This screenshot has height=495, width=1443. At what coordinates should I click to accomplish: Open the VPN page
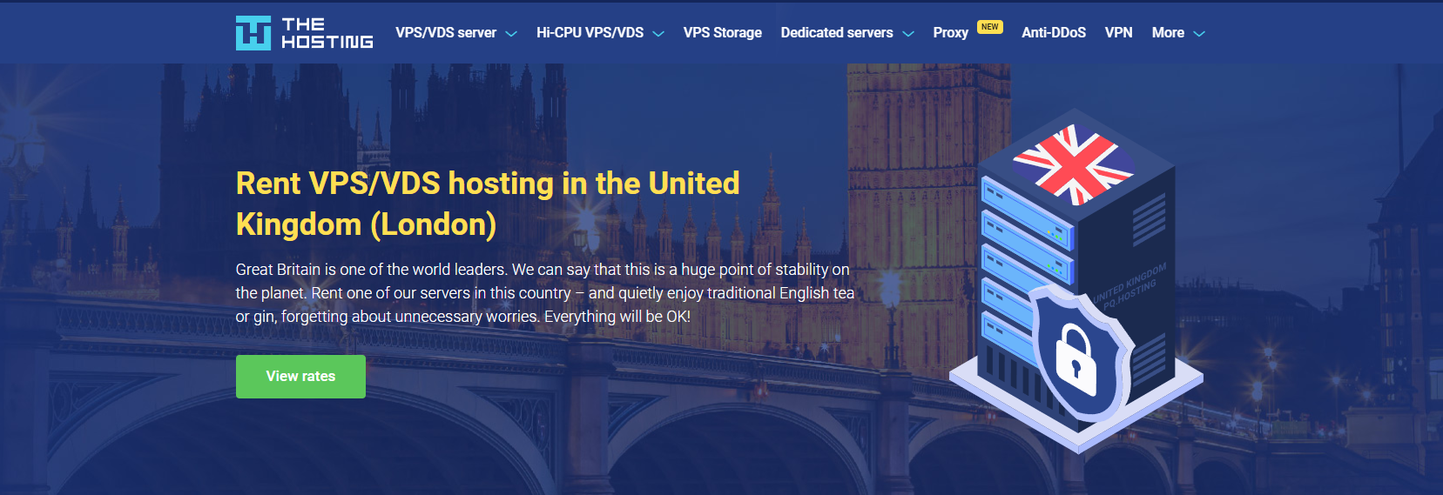pos(1119,33)
